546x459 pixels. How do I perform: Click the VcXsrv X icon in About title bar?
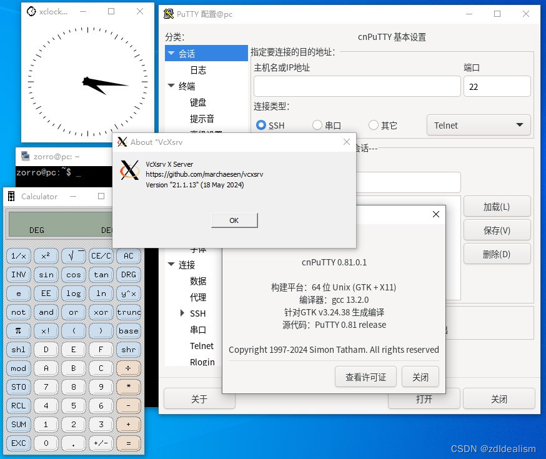coord(122,142)
